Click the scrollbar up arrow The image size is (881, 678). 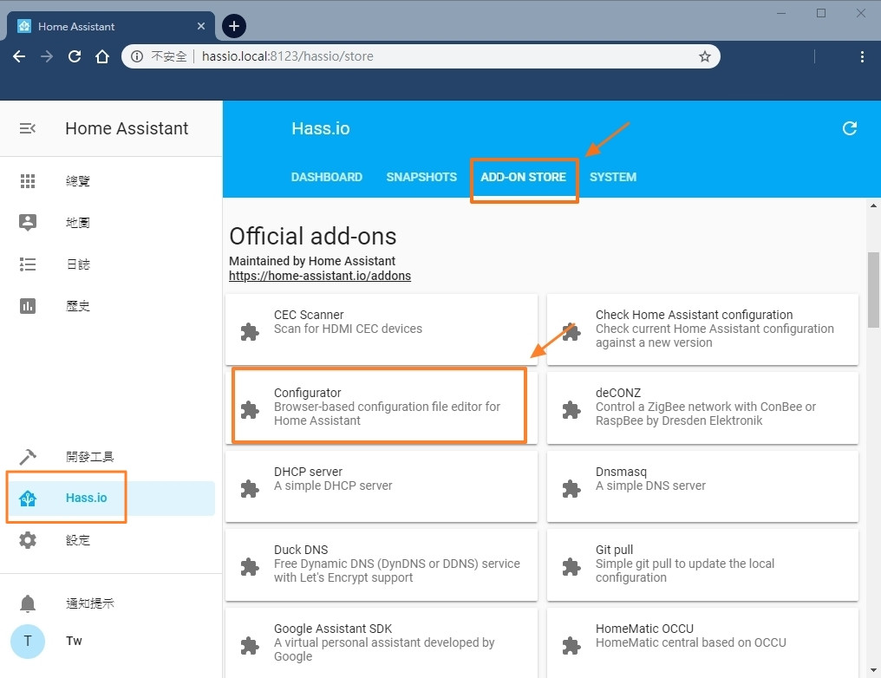[x=873, y=205]
